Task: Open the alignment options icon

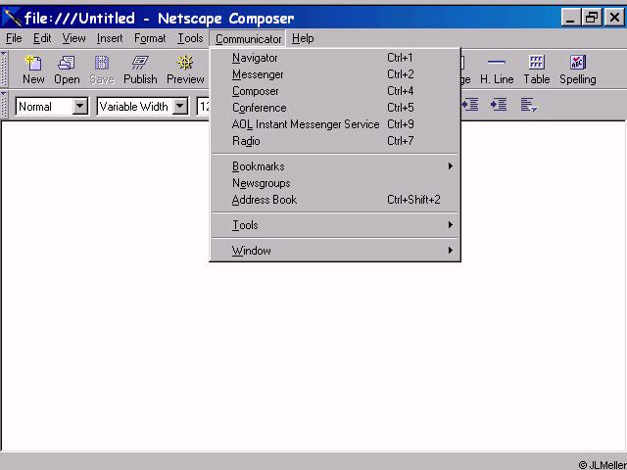Action: [529, 105]
